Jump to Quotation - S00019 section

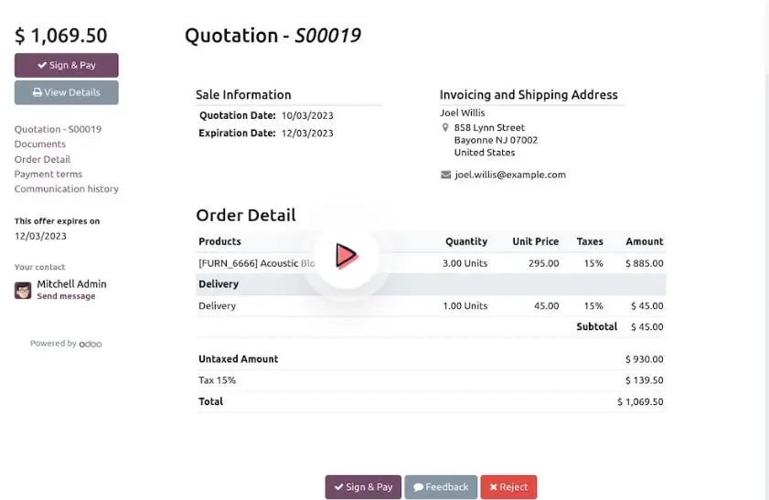(58, 130)
